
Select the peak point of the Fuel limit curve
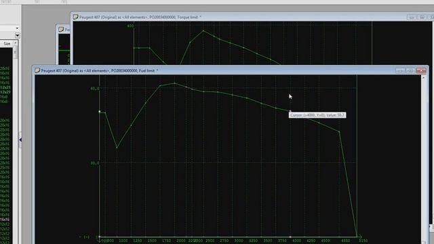[174, 83]
